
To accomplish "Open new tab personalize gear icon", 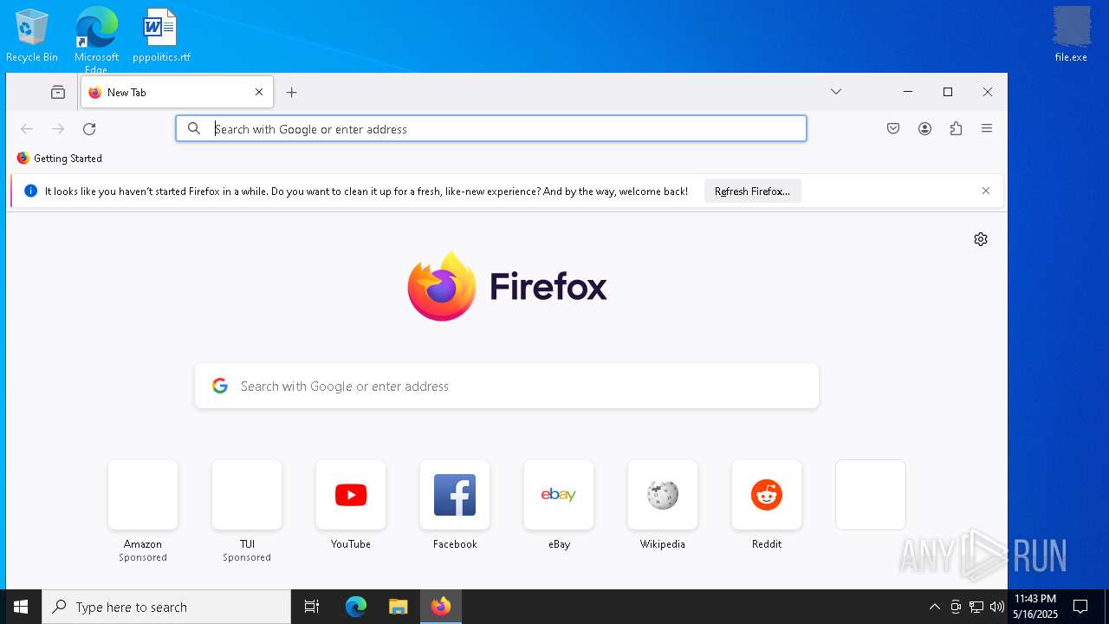I will pos(981,239).
